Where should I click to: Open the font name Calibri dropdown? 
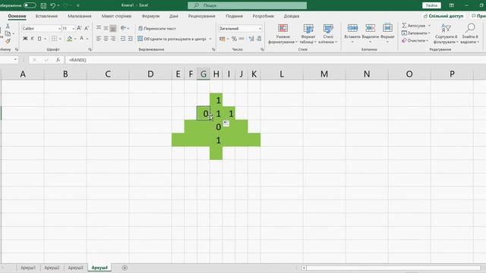59,29
